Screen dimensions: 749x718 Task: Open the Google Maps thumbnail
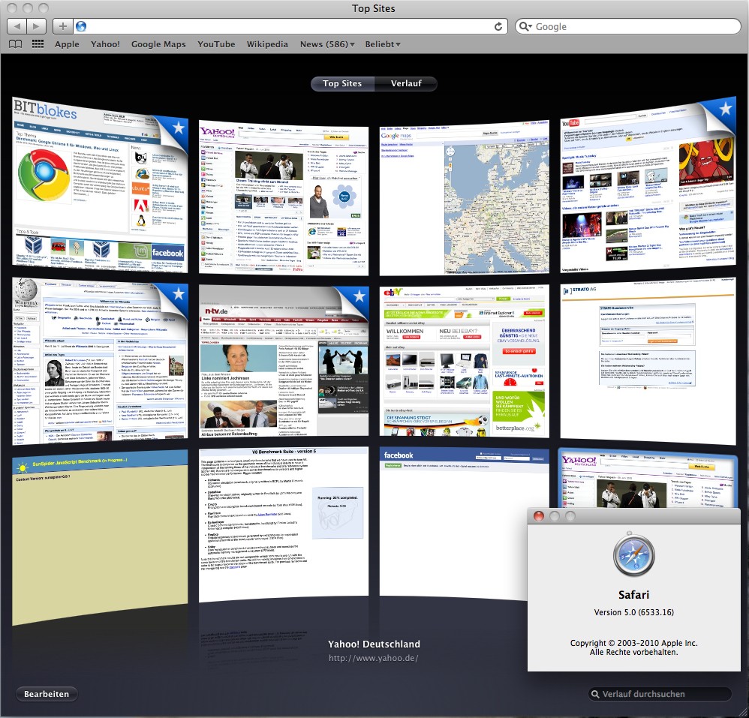(x=465, y=197)
